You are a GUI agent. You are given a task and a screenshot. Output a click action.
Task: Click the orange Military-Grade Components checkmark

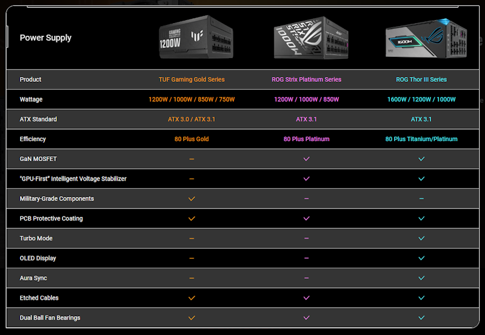192,199
